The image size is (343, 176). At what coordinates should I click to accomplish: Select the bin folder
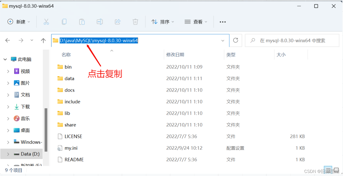68,67
